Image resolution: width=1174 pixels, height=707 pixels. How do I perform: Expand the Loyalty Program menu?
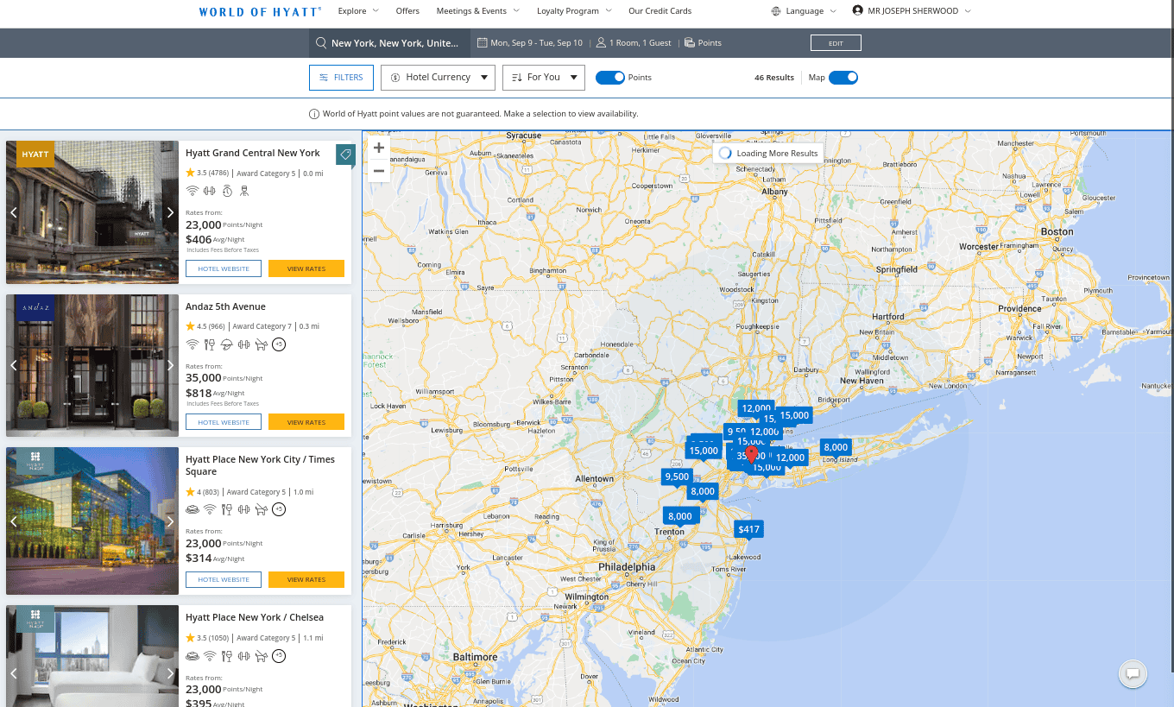pos(574,11)
